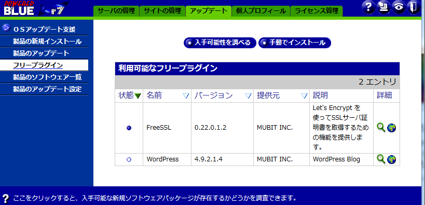Viewport: 425px width, 205px height.
Task: Click the help question mark in bottom bar
Action: click(6, 198)
